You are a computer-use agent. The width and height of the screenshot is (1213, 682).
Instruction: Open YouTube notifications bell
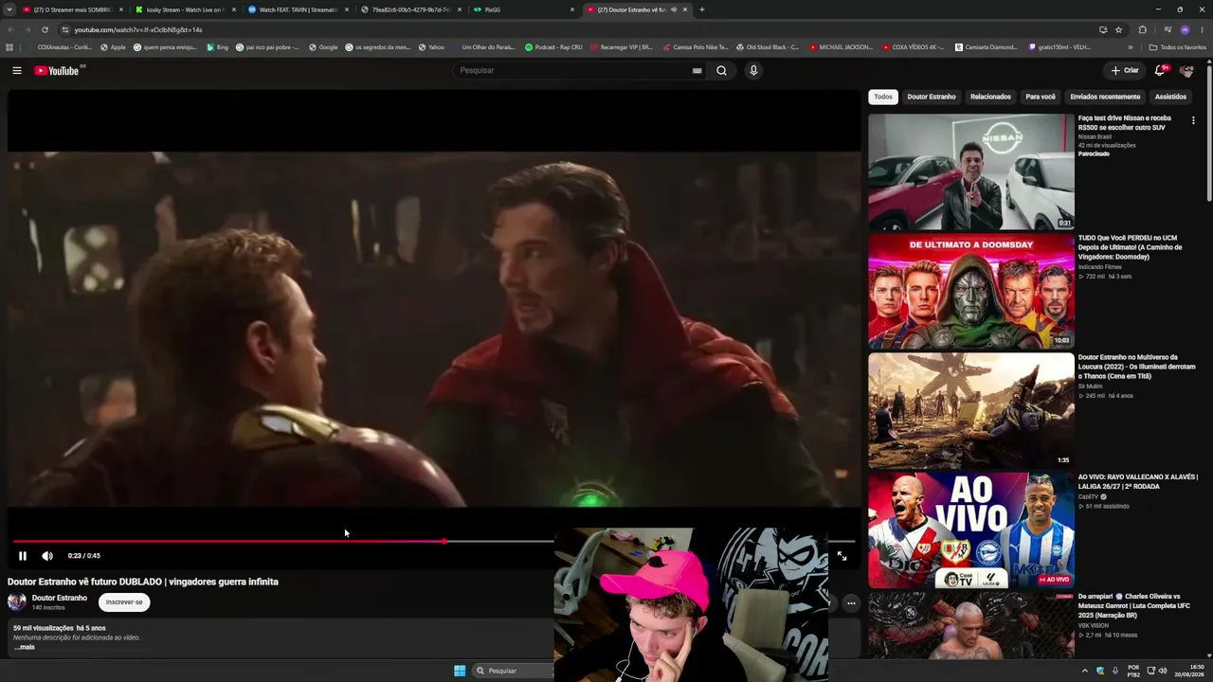[x=1160, y=70]
